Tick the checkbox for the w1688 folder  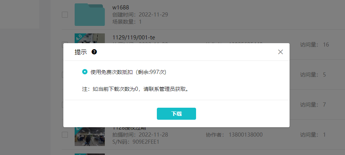pos(65,15)
